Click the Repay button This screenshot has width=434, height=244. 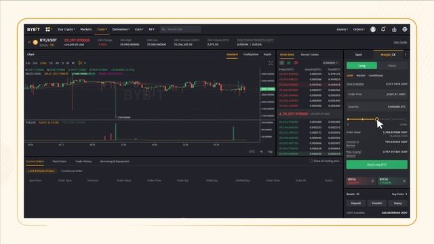pyautogui.click(x=398, y=203)
